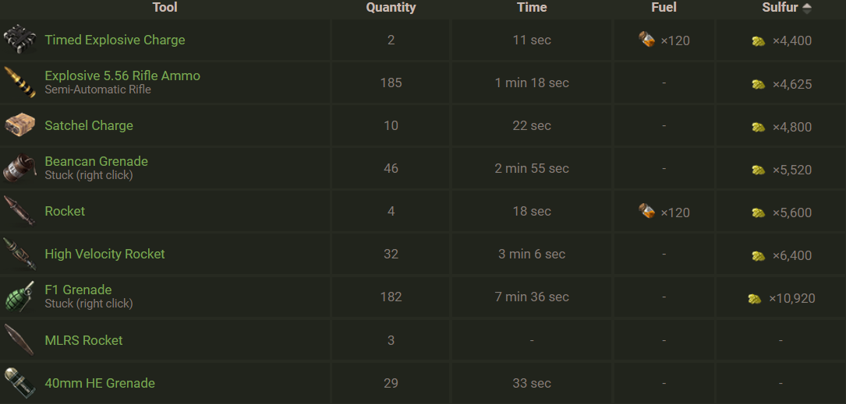The height and width of the screenshot is (404, 846).
Task: Click the low grade fuel icon in Rocket row
Action: 646,211
